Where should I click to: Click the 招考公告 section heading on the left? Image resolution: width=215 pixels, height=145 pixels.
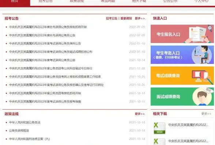coord(12,19)
